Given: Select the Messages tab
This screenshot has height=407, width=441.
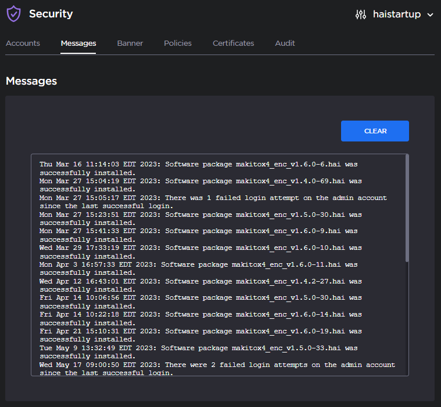Looking at the screenshot, I should [x=78, y=43].
